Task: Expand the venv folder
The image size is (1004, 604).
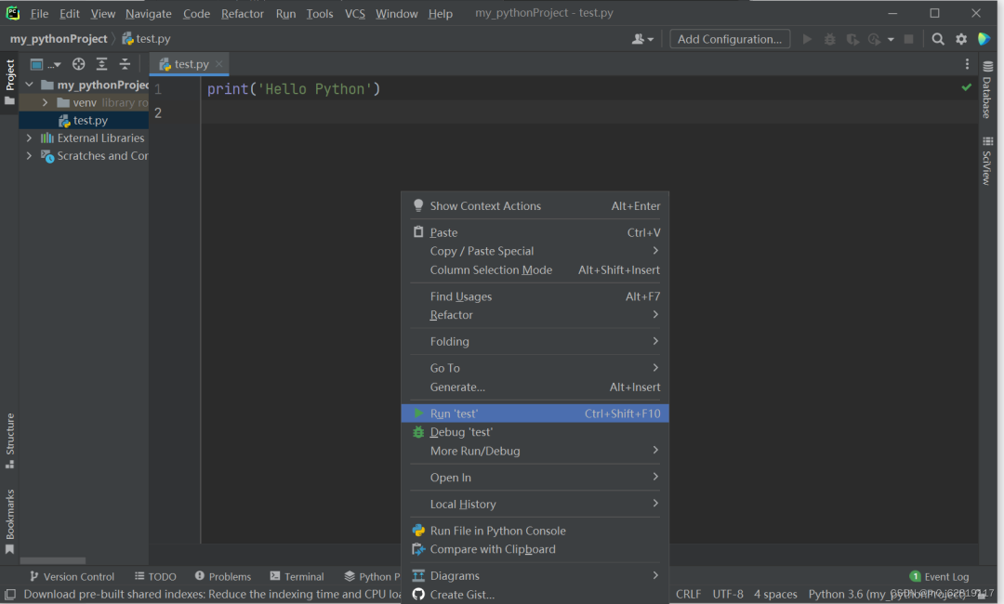Action: coord(45,102)
